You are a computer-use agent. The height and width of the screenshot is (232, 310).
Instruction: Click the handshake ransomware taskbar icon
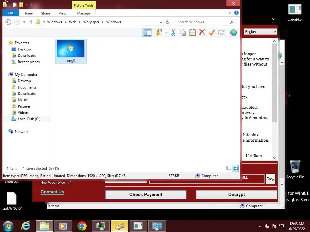pos(119,226)
